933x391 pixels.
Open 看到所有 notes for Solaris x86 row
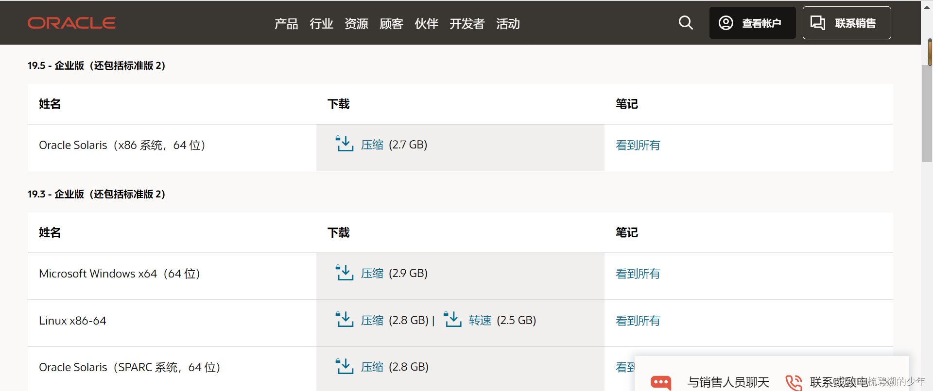pos(638,145)
